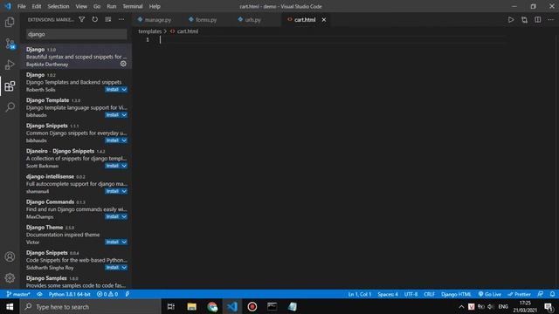Install Django by Roberth Solis
Image resolution: width=559 pixels, height=314 pixels.
(113, 89)
